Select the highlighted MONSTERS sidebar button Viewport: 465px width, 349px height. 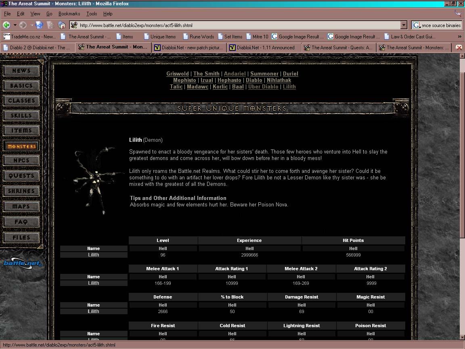point(21,146)
